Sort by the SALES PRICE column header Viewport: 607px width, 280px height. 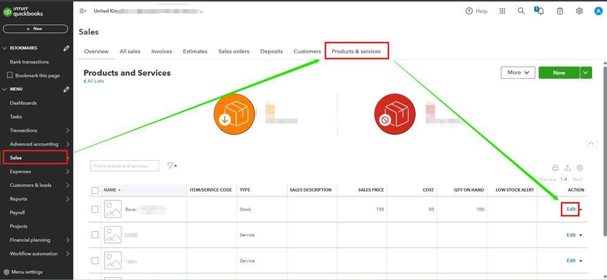tap(371, 190)
